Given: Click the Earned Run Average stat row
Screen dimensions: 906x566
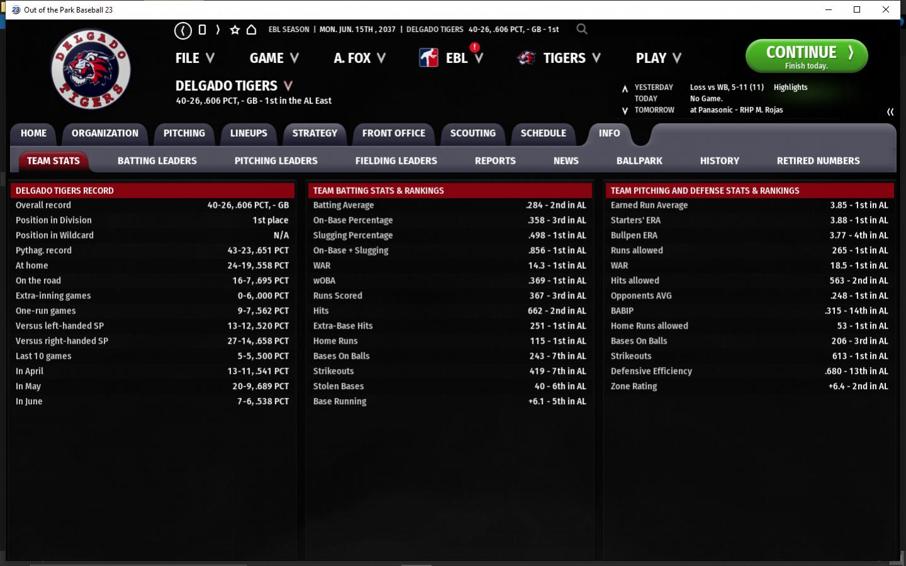Looking at the screenshot, I should (749, 205).
